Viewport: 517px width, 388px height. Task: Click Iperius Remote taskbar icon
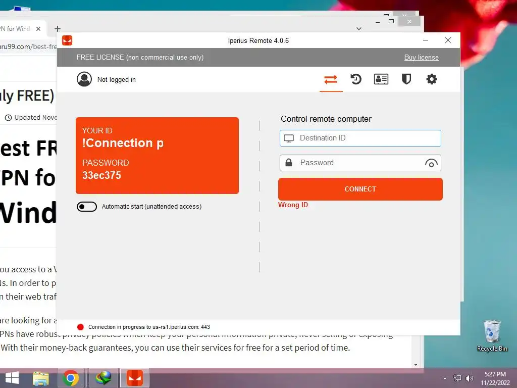point(135,378)
